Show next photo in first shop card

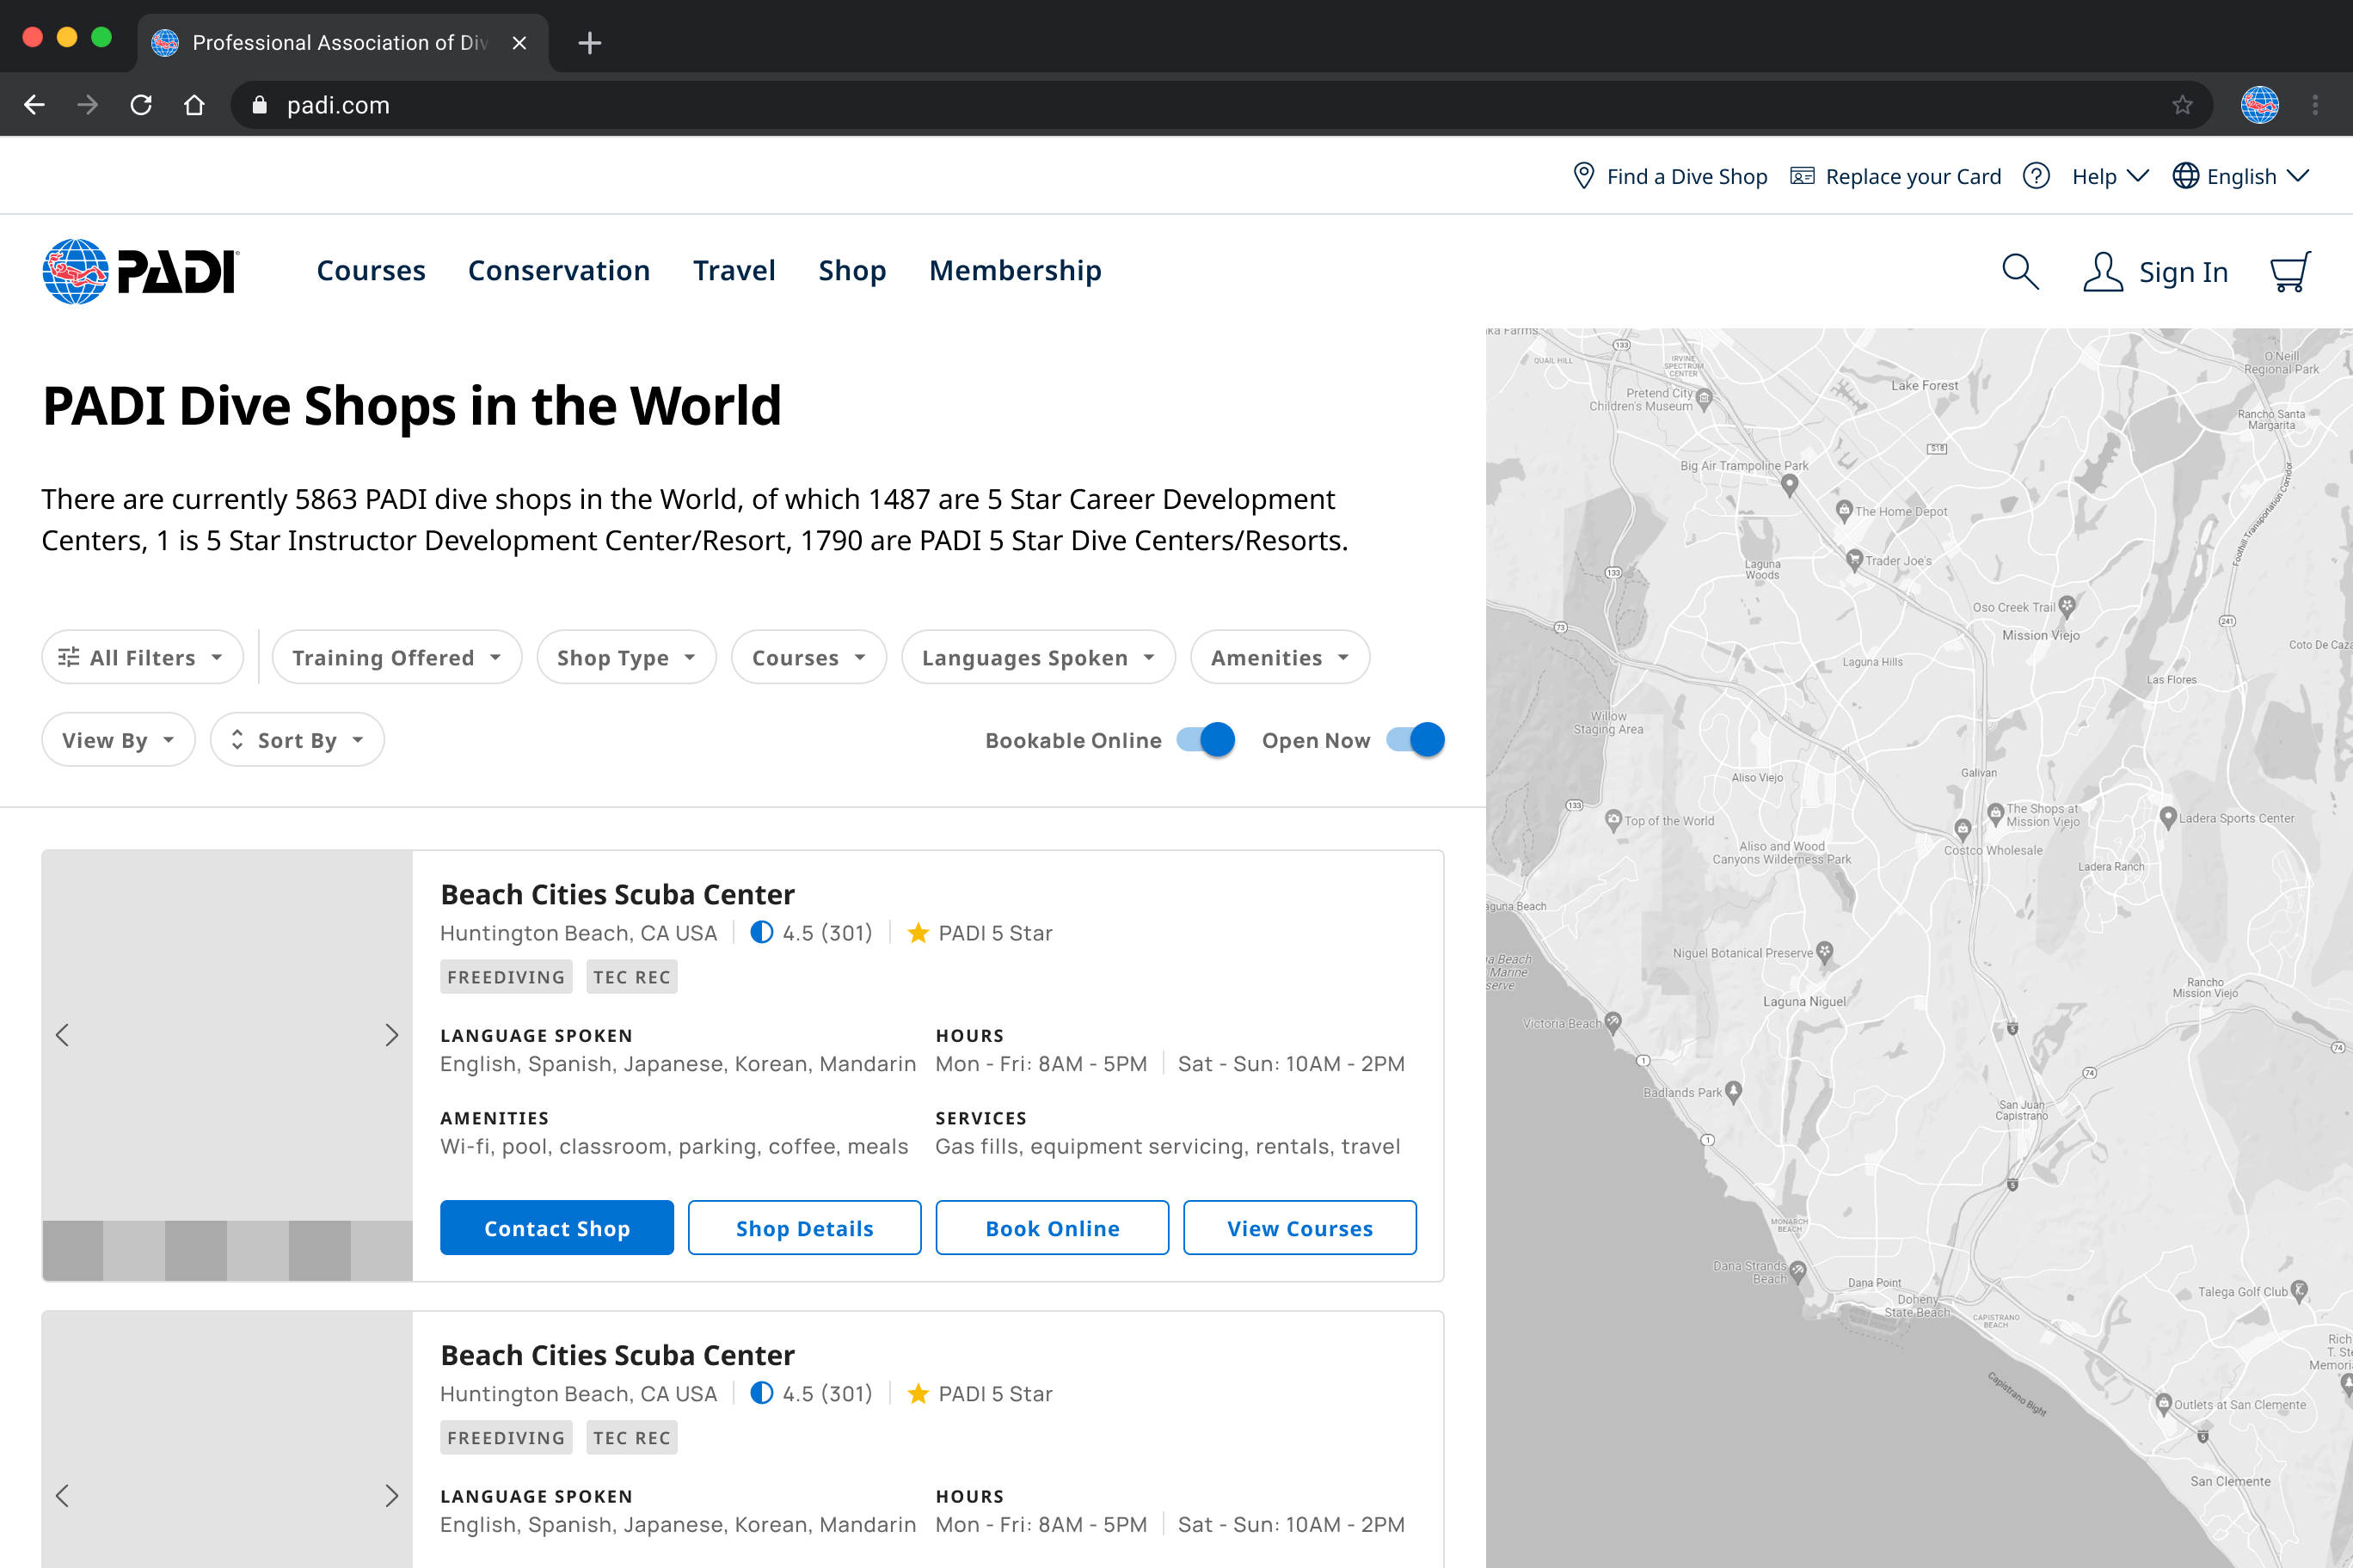point(391,1035)
